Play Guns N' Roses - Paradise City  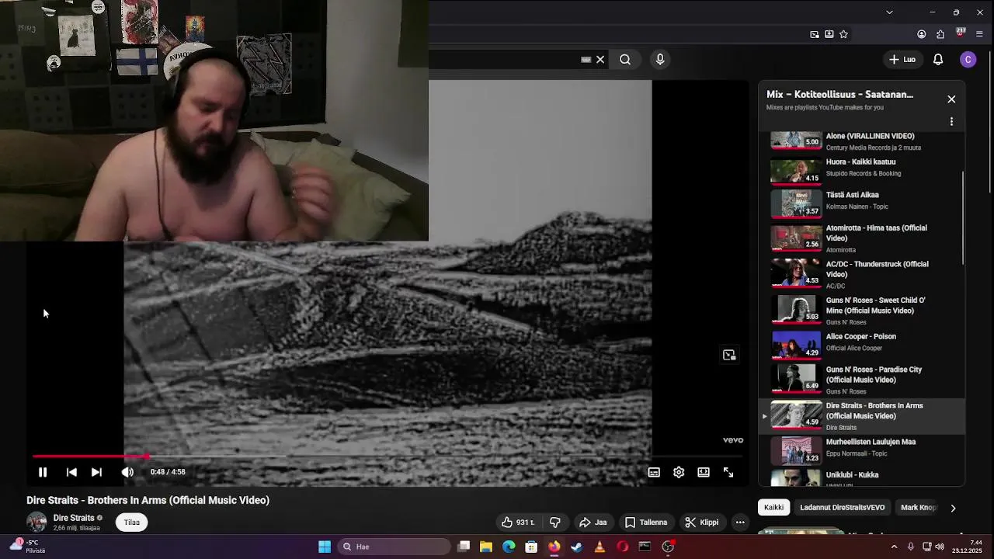pos(862,380)
